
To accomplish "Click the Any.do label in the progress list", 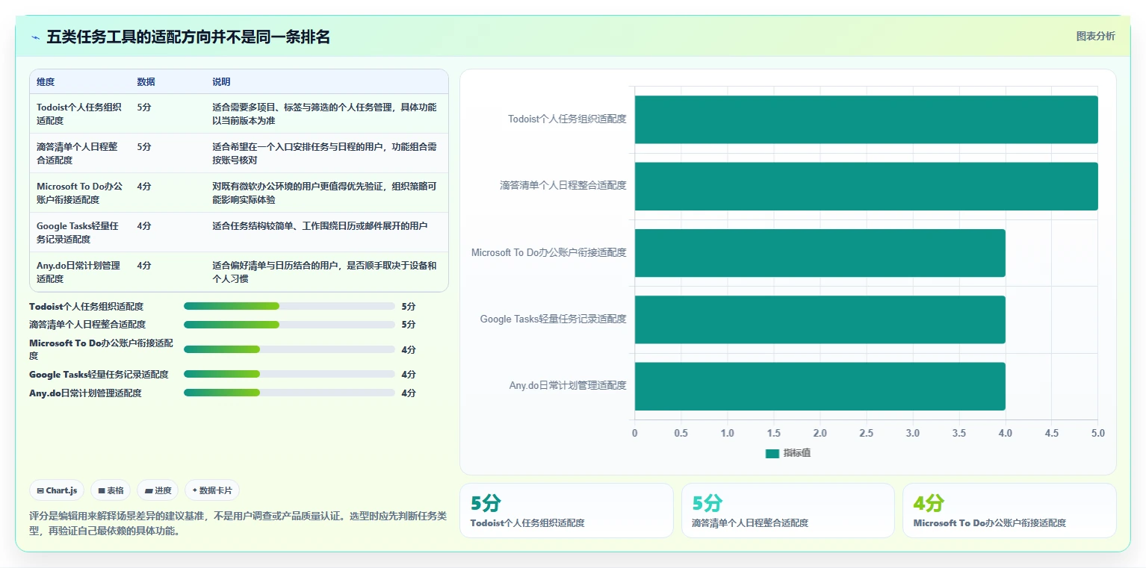I will point(85,393).
